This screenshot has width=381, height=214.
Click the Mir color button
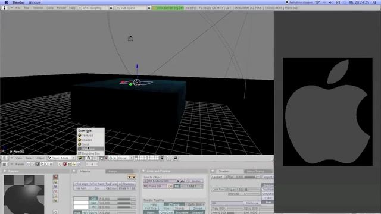93,207
